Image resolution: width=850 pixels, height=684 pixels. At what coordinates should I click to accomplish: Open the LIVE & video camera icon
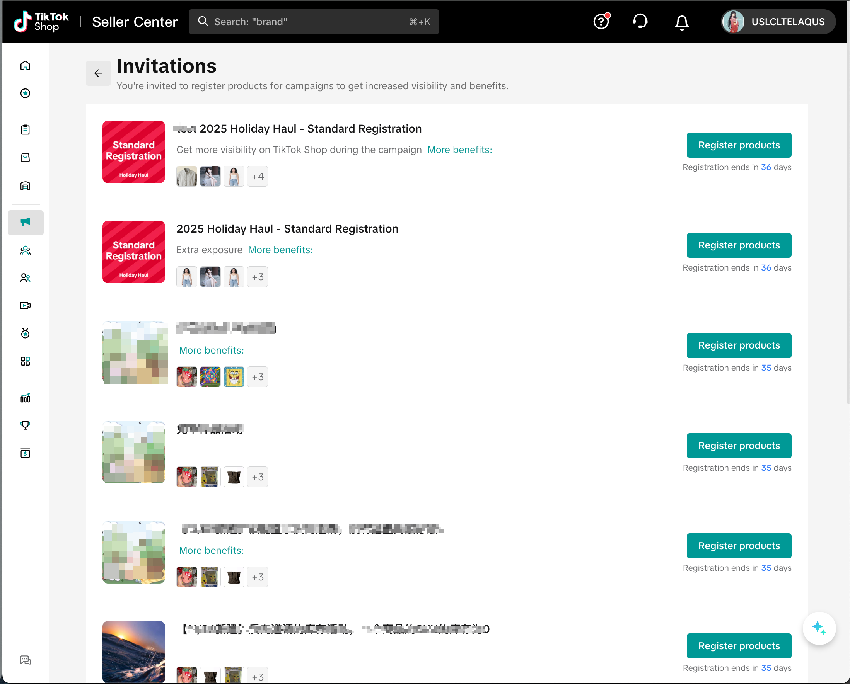pos(25,305)
